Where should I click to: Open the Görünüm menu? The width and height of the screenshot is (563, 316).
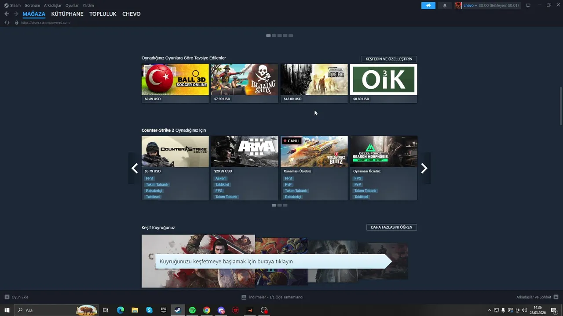point(32,5)
